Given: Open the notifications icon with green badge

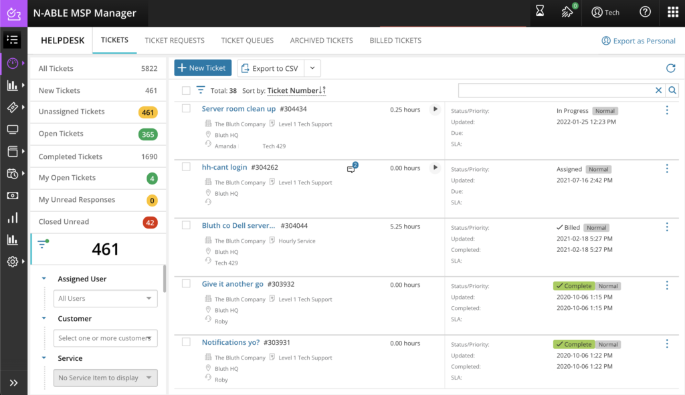Looking at the screenshot, I should tap(567, 12).
